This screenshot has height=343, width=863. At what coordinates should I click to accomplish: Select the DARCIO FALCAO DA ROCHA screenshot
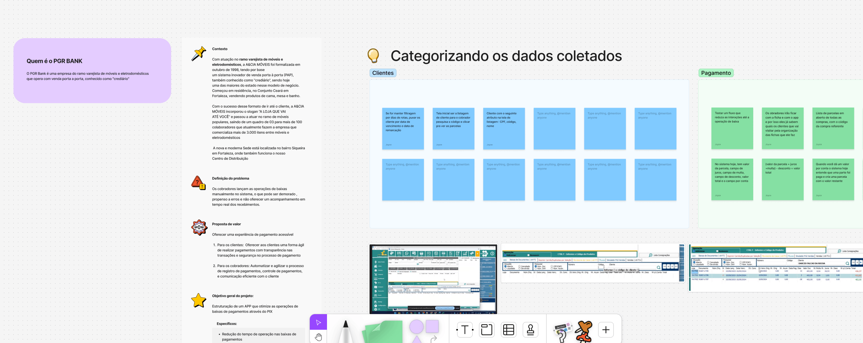point(776,268)
